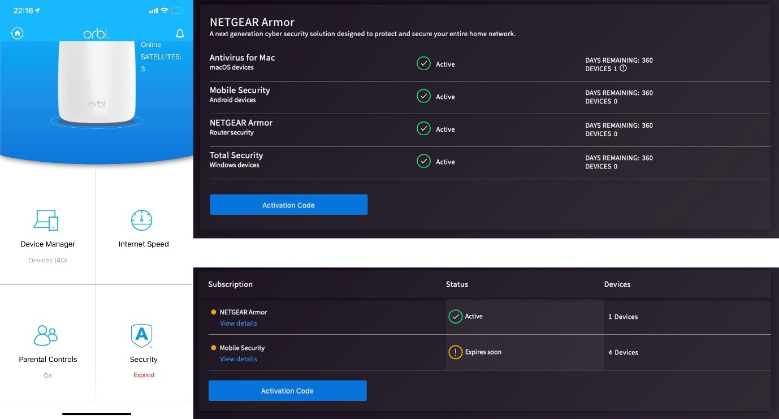Click the phone battery icon
This screenshot has height=419, width=779.
tap(178, 11)
